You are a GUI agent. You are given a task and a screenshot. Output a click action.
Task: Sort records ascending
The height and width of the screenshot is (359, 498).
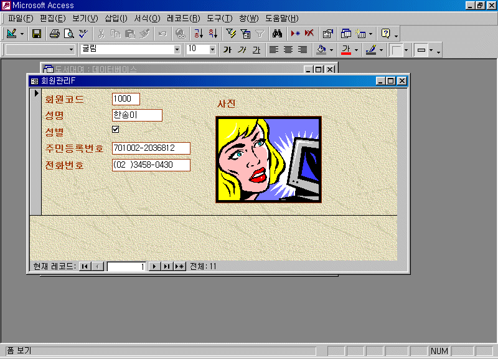[199, 34]
